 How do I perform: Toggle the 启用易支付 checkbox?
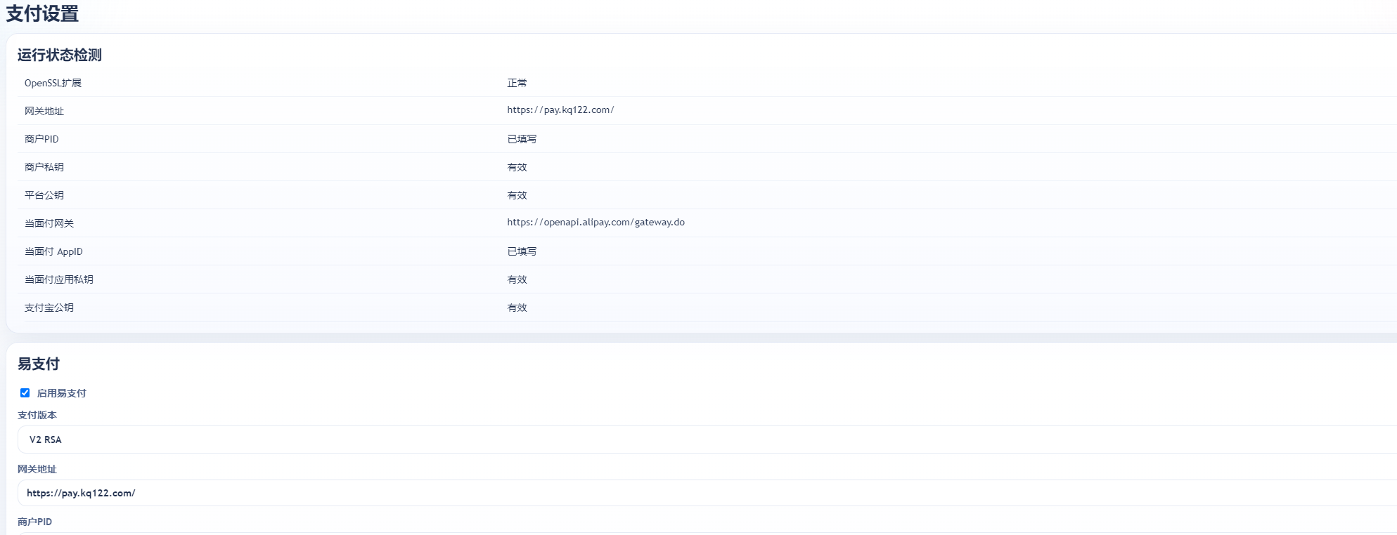25,393
